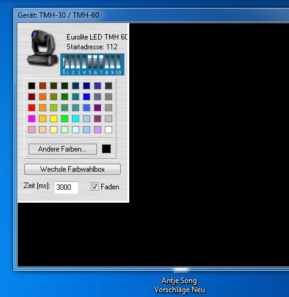Viewport: 289px width, 297px height.
Task: Click the moving head device image
Action: (42, 48)
